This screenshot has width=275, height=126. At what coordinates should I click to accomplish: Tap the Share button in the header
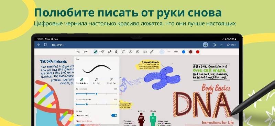tap(231, 45)
